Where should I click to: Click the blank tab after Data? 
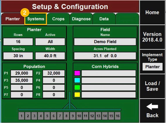[127, 19]
